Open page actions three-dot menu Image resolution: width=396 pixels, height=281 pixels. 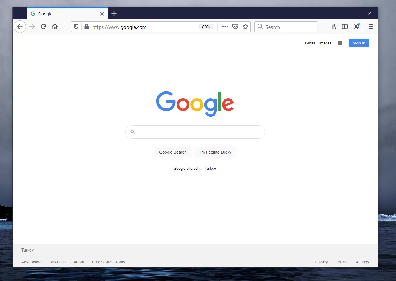pyautogui.click(x=225, y=27)
